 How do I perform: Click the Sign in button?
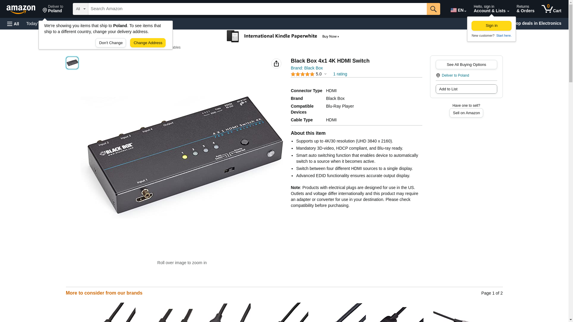492,26
